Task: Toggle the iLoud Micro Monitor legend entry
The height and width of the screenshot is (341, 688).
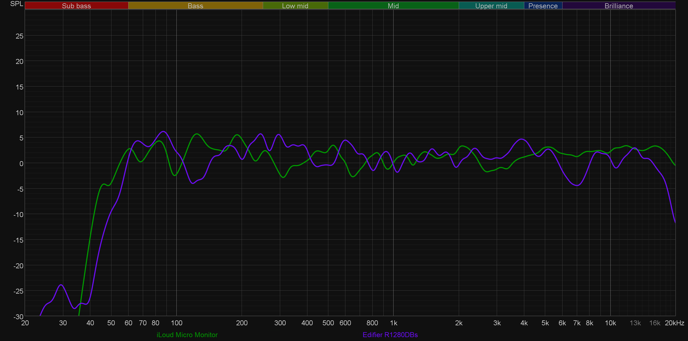Action: pyautogui.click(x=187, y=335)
